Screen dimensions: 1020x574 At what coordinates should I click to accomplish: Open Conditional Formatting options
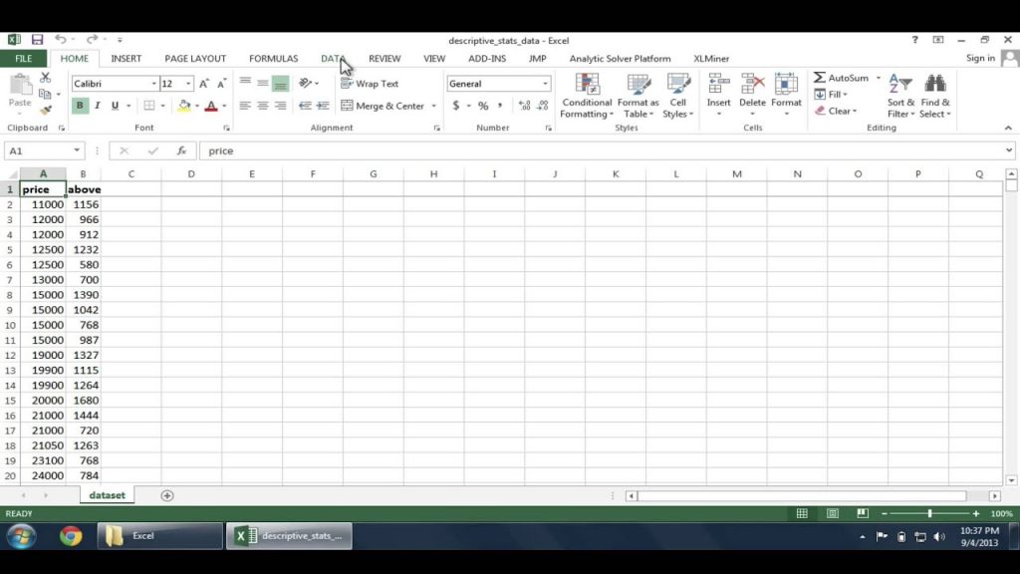pos(586,96)
